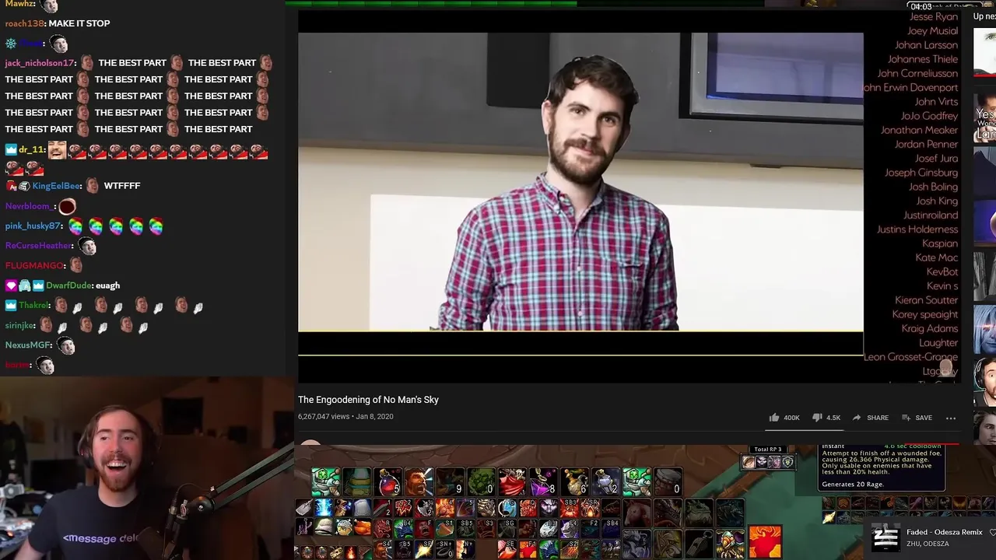The image size is (996, 560).
Task: Click the video title Engoodening of No Man's Sky
Action: click(368, 400)
